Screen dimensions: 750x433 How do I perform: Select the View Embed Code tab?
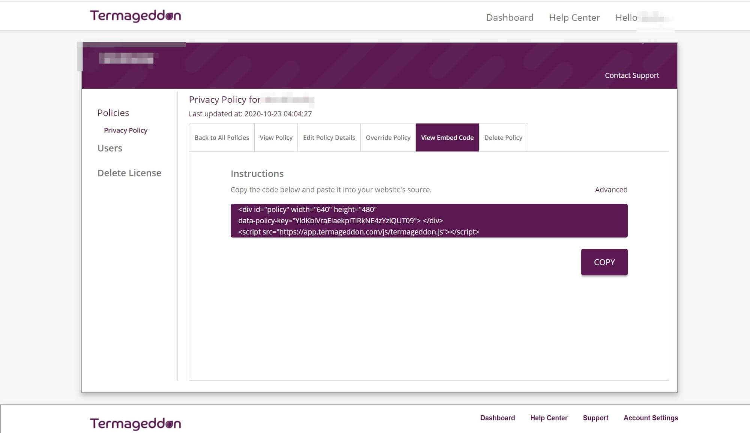447,137
